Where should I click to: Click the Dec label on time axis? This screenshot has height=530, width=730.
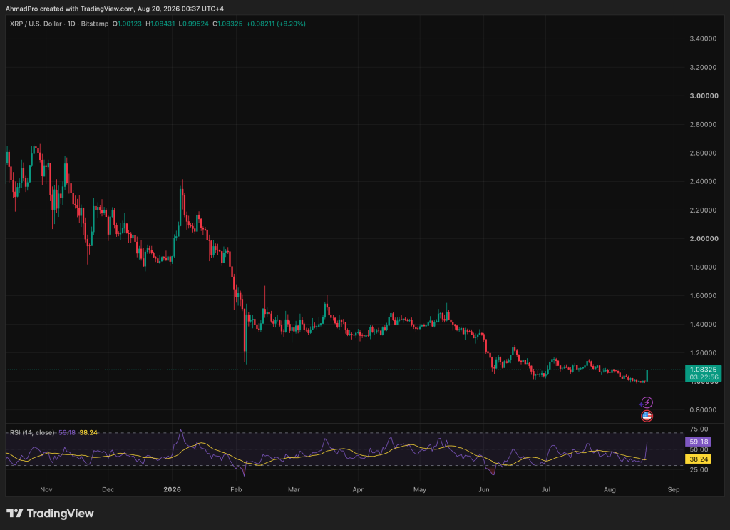pos(108,489)
